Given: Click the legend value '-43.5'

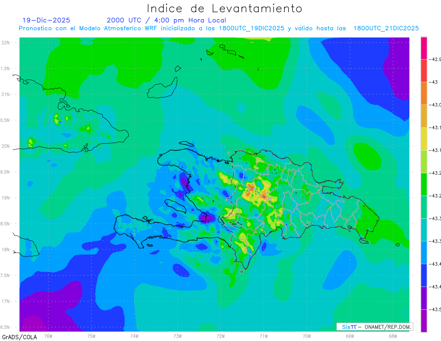Looking at the screenshot, I should pyautogui.click(x=436, y=309).
